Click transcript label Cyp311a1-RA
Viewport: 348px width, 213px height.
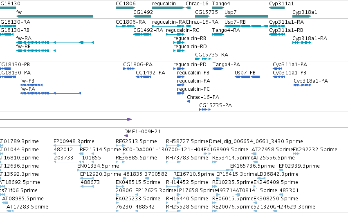(x=287, y=22)
